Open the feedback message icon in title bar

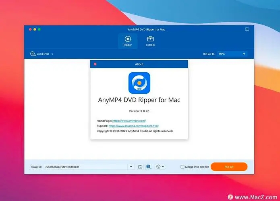coord(247,29)
